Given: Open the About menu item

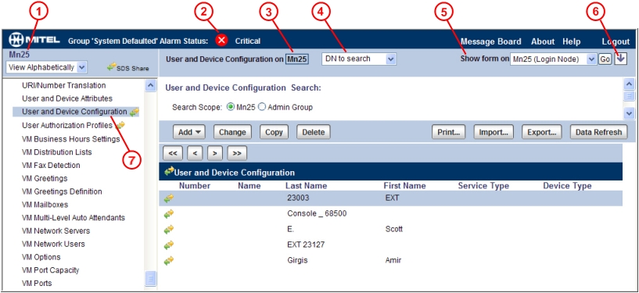Looking at the screenshot, I should [543, 41].
